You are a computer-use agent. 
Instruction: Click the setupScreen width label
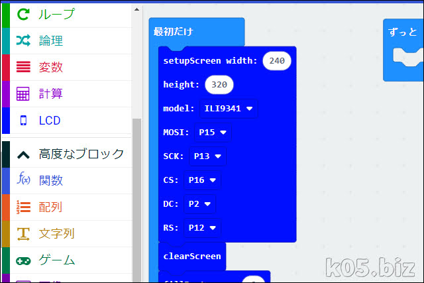[x=210, y=60]
